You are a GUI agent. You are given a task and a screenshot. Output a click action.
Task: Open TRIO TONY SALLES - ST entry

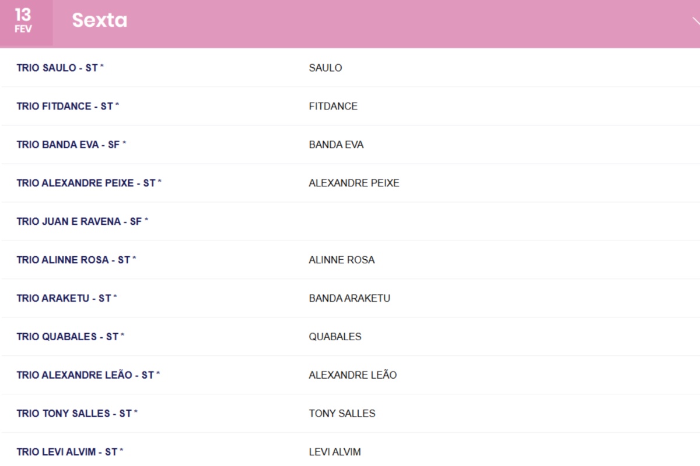(77, 414)
